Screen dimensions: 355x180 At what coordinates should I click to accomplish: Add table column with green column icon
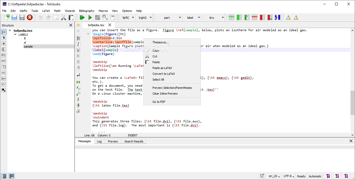point(239,17)
